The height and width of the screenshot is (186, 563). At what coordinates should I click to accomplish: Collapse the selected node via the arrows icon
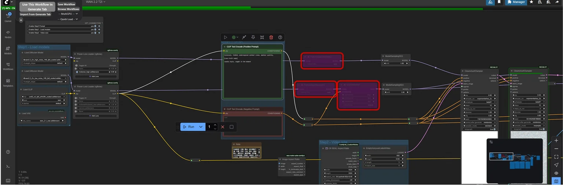[x=262, y=37]
